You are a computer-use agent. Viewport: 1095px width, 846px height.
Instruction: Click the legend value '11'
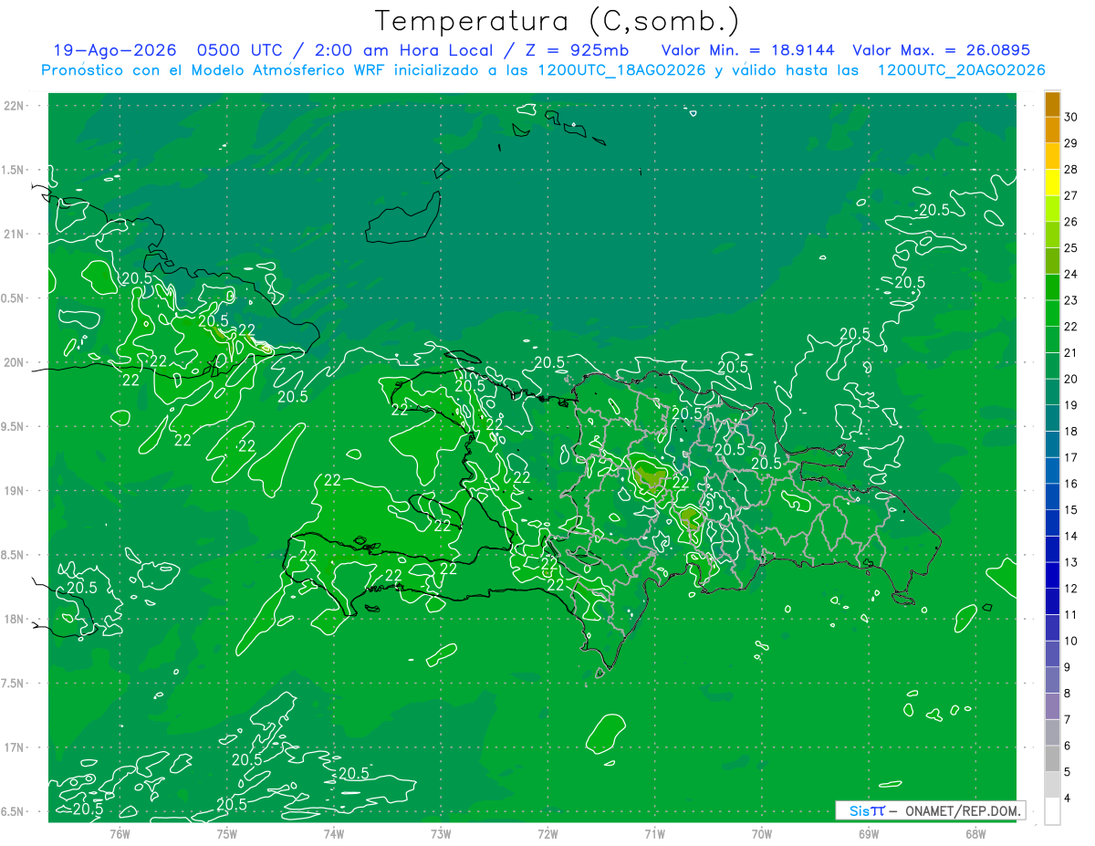1071,615
